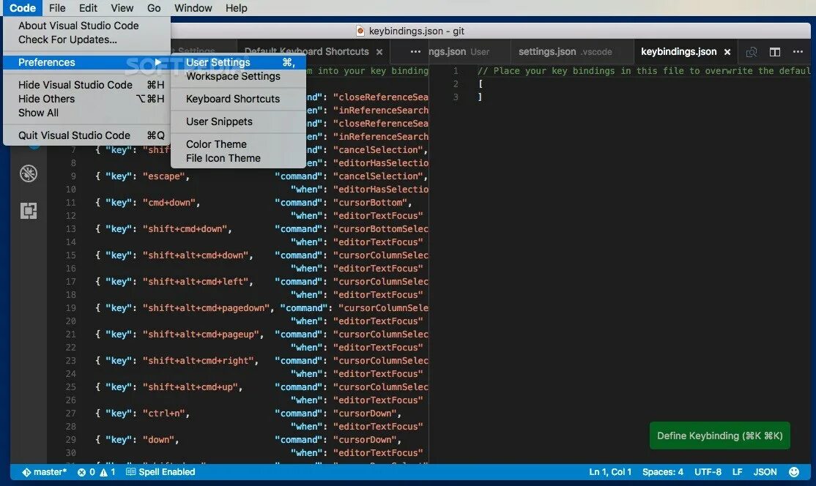Open left editor group more actions
Screen dimensions: 816x486
pyautogui.click(x=415, y=51)
